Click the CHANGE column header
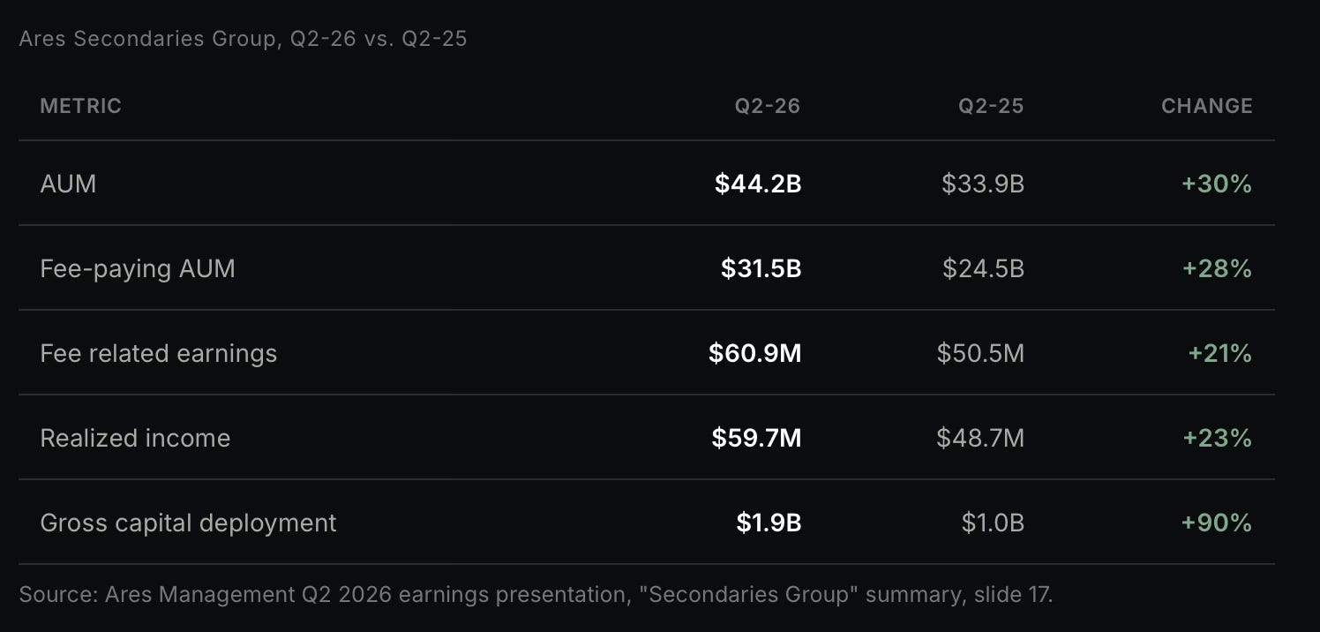This screenshot has width=1320, height=632. 1206,106
